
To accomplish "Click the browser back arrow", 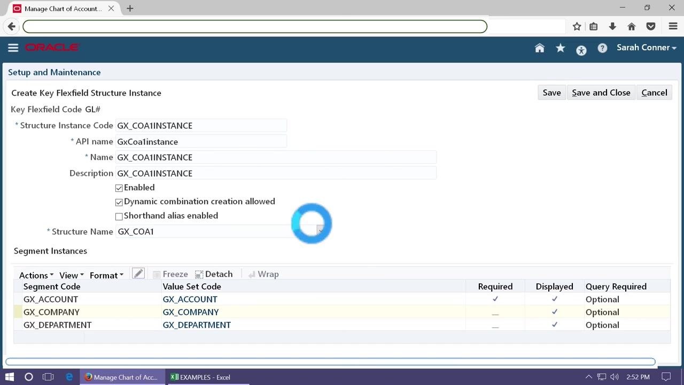I will click(12, 26).
